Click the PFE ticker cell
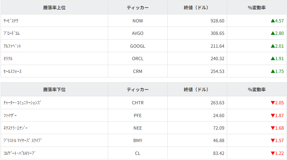Screen dimensions: 287x160 [138, 116]
